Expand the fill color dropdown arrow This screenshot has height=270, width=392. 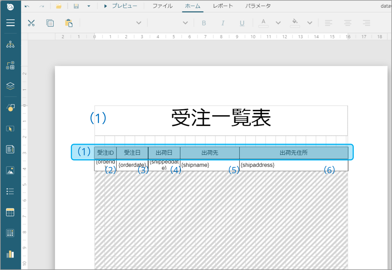310,23
